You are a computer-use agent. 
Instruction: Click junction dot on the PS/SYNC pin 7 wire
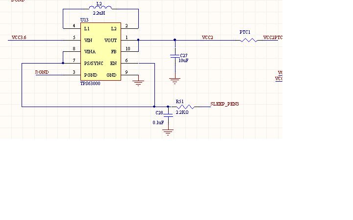(x=63, y=63)
